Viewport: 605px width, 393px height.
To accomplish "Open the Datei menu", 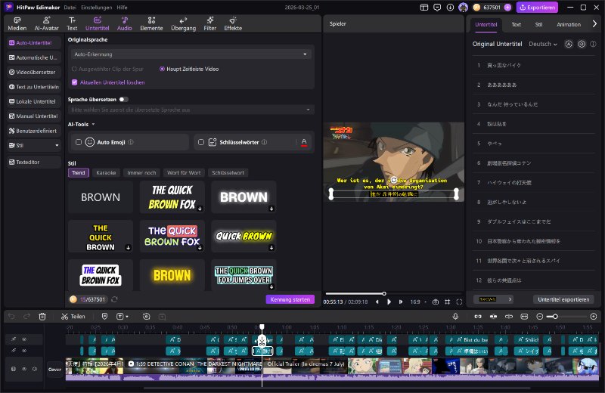I will [70, 8].
